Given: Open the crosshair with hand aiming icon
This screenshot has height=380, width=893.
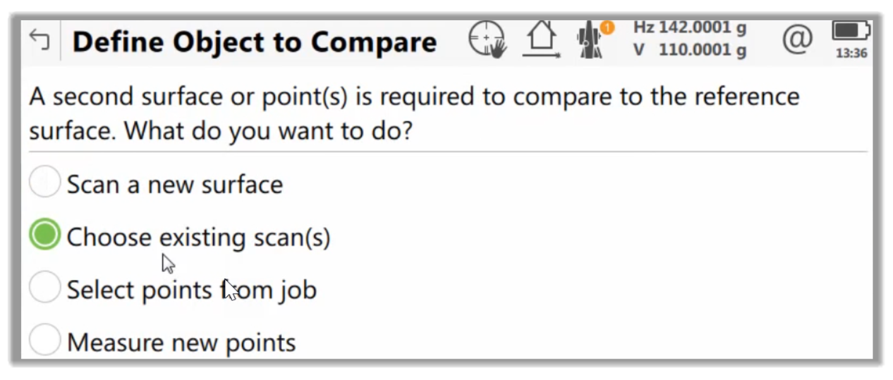Looking at the screenshot, I should tap(487, 39).
